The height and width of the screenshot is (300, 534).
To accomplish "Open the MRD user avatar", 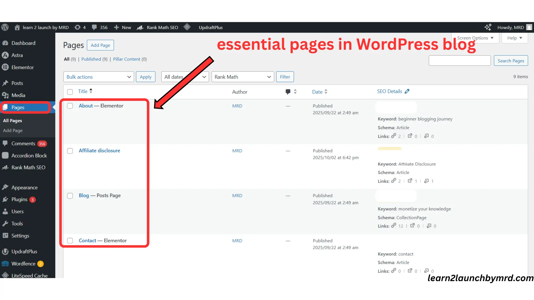I will 529,27.
